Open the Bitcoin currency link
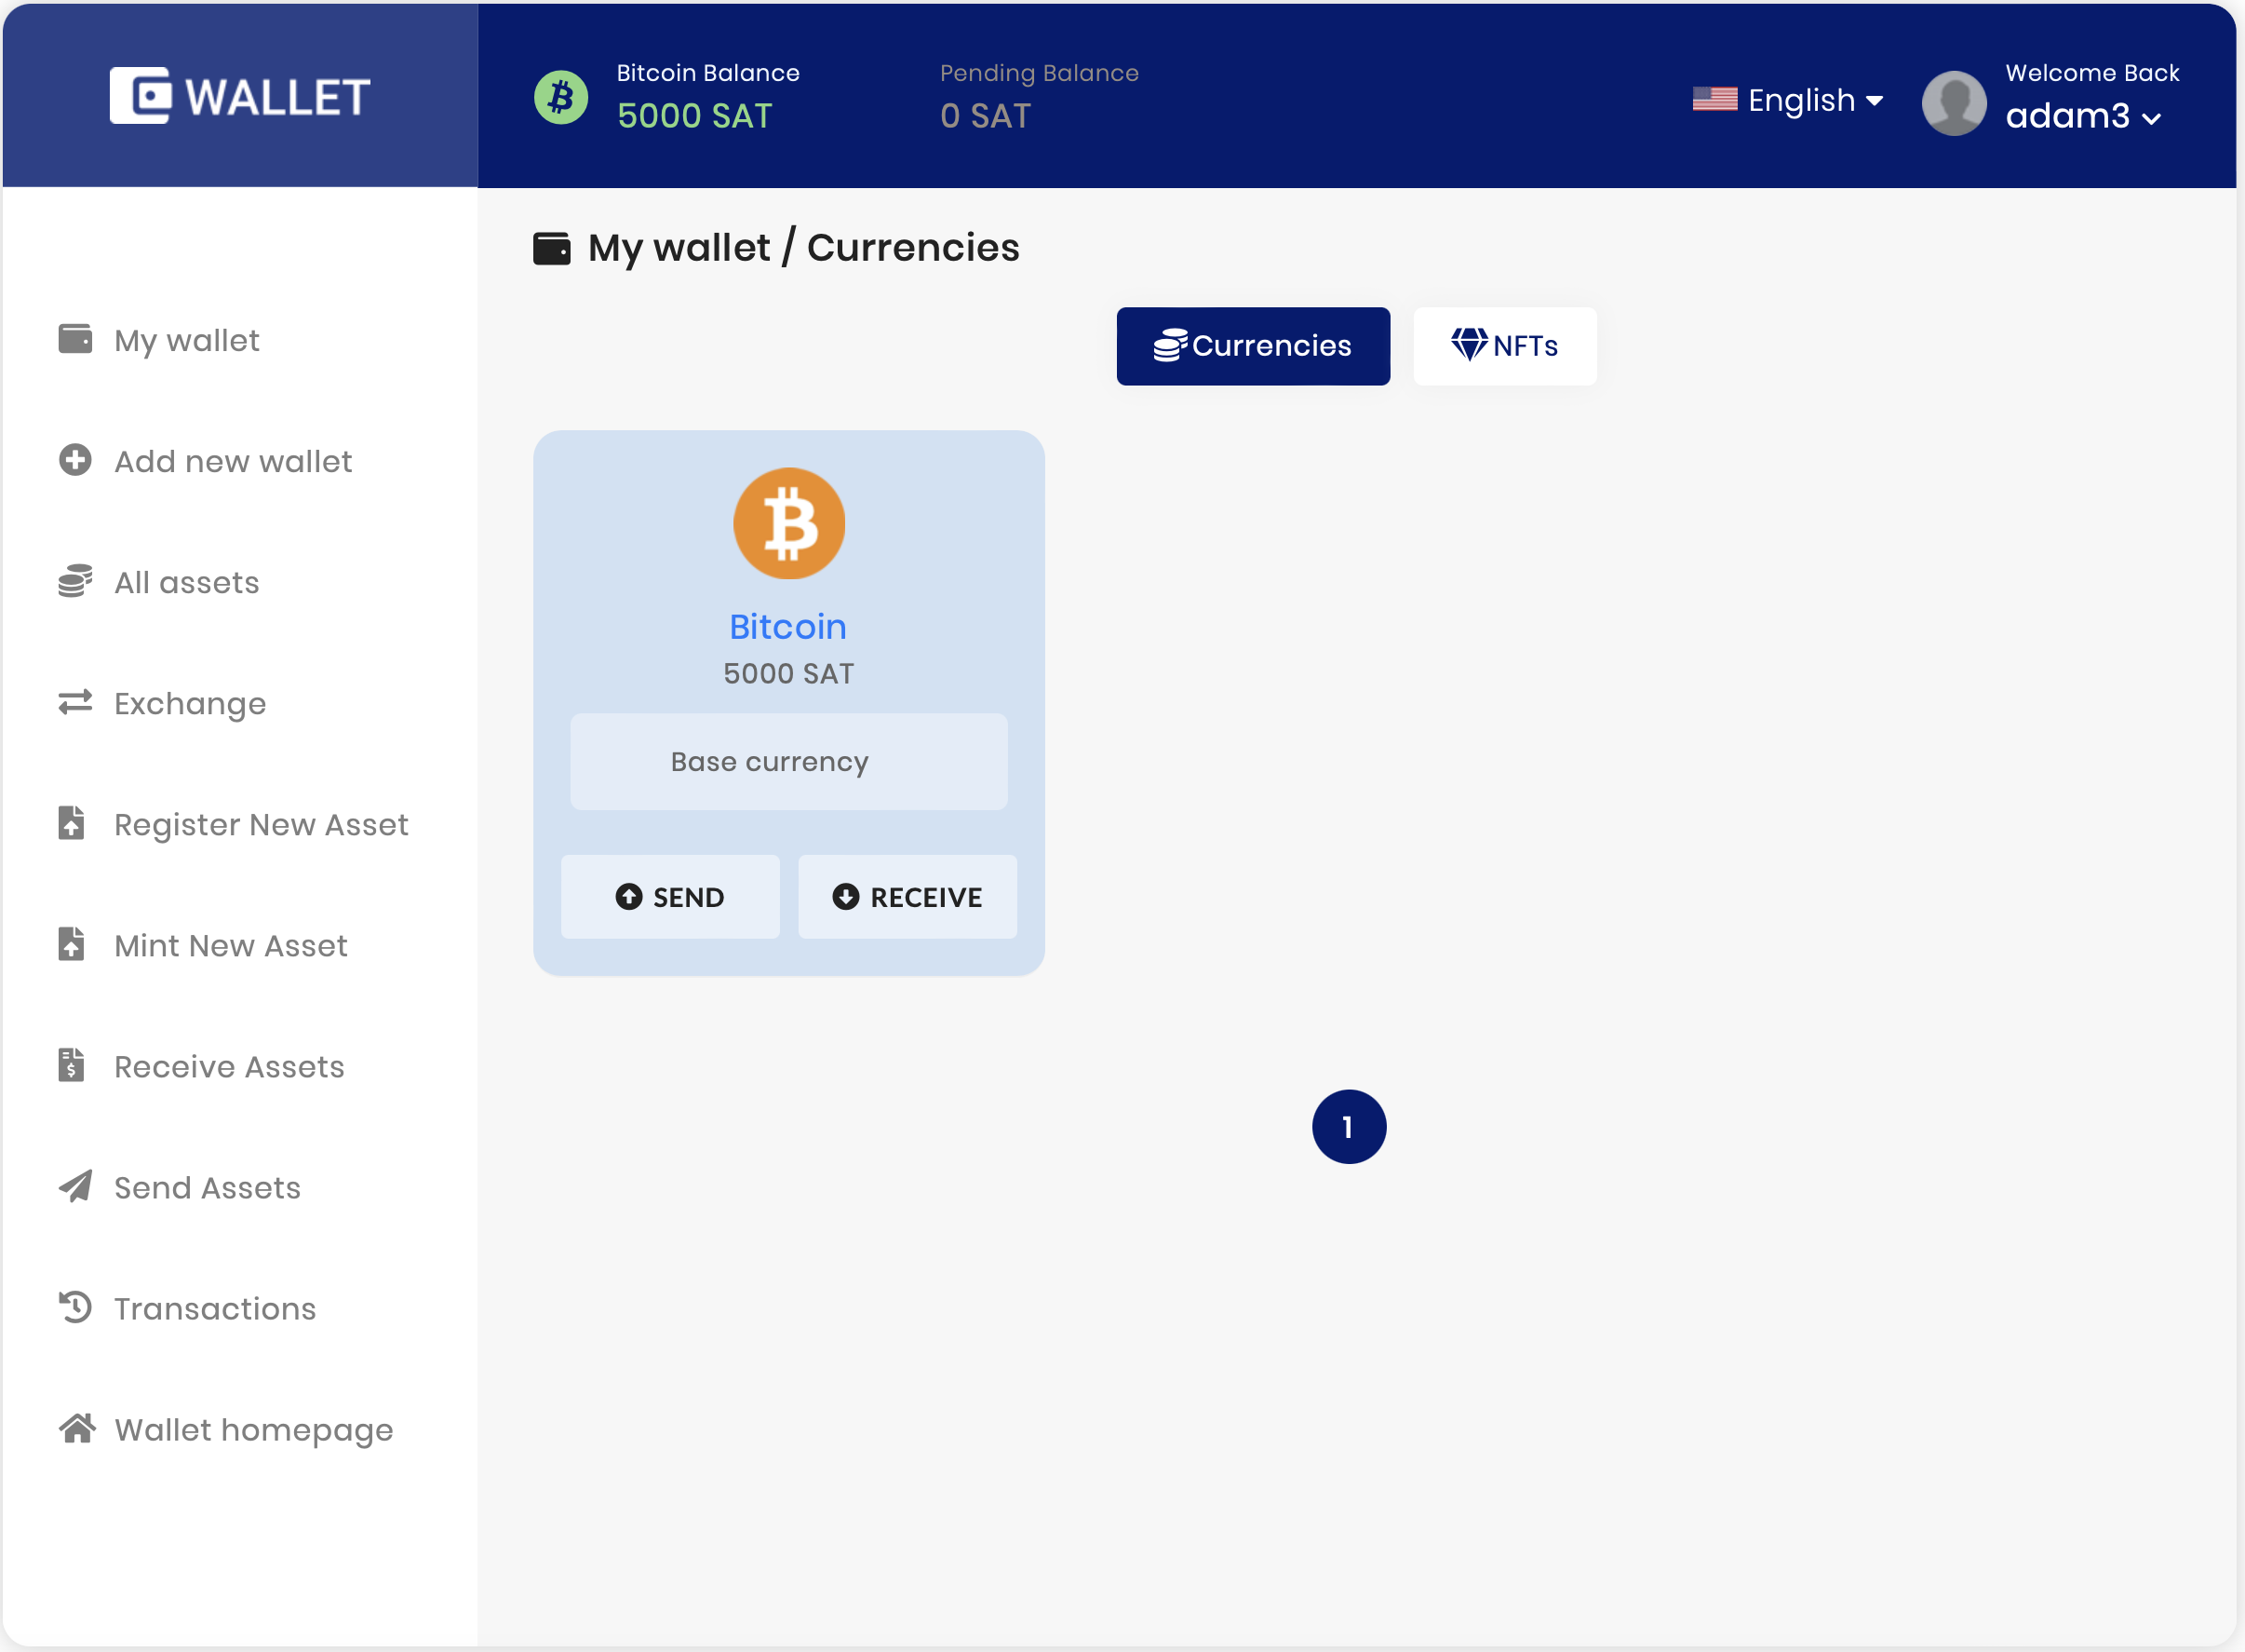Viewport: 2245px width, 1652px height. tap(787, 627)
